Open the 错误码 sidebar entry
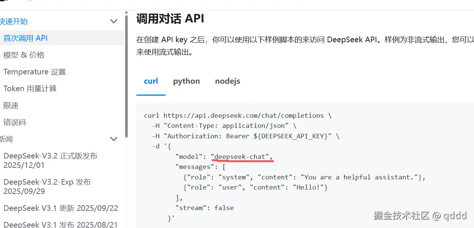 (x=15, y=122)
